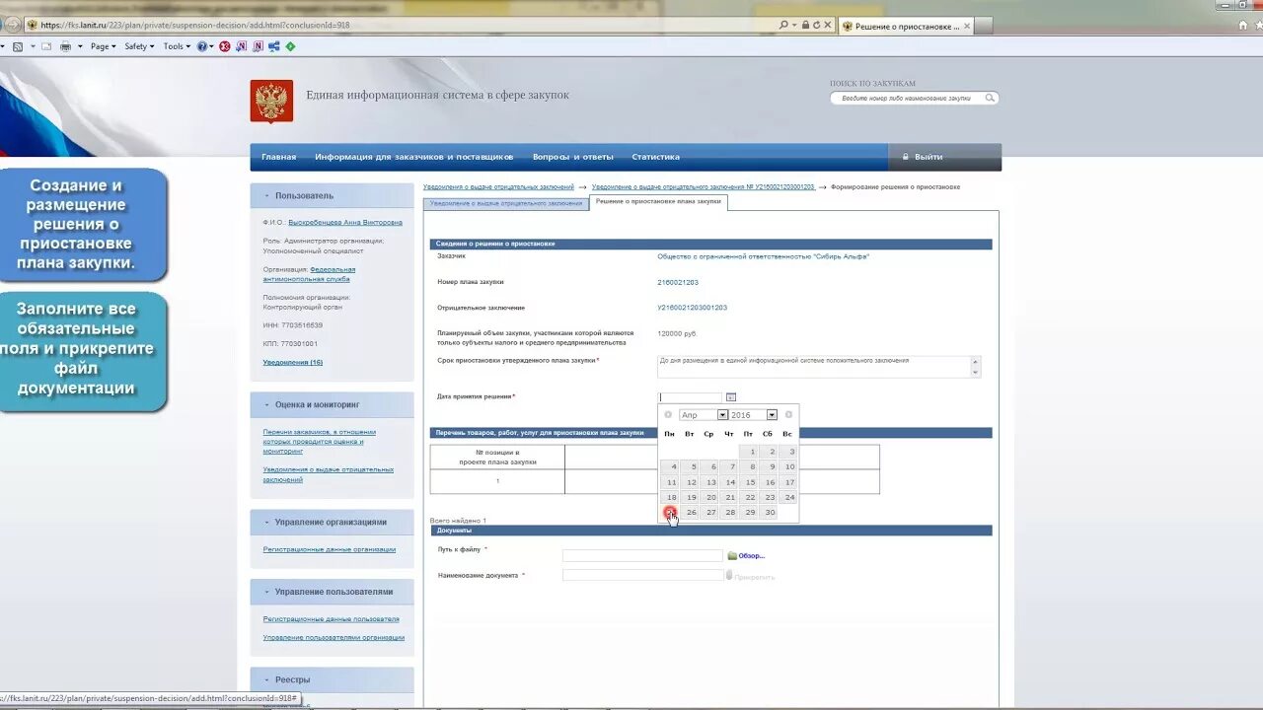Click the Дата принятия решения date field
Viewport: 1263px width, 710px height.
[691, 397]
